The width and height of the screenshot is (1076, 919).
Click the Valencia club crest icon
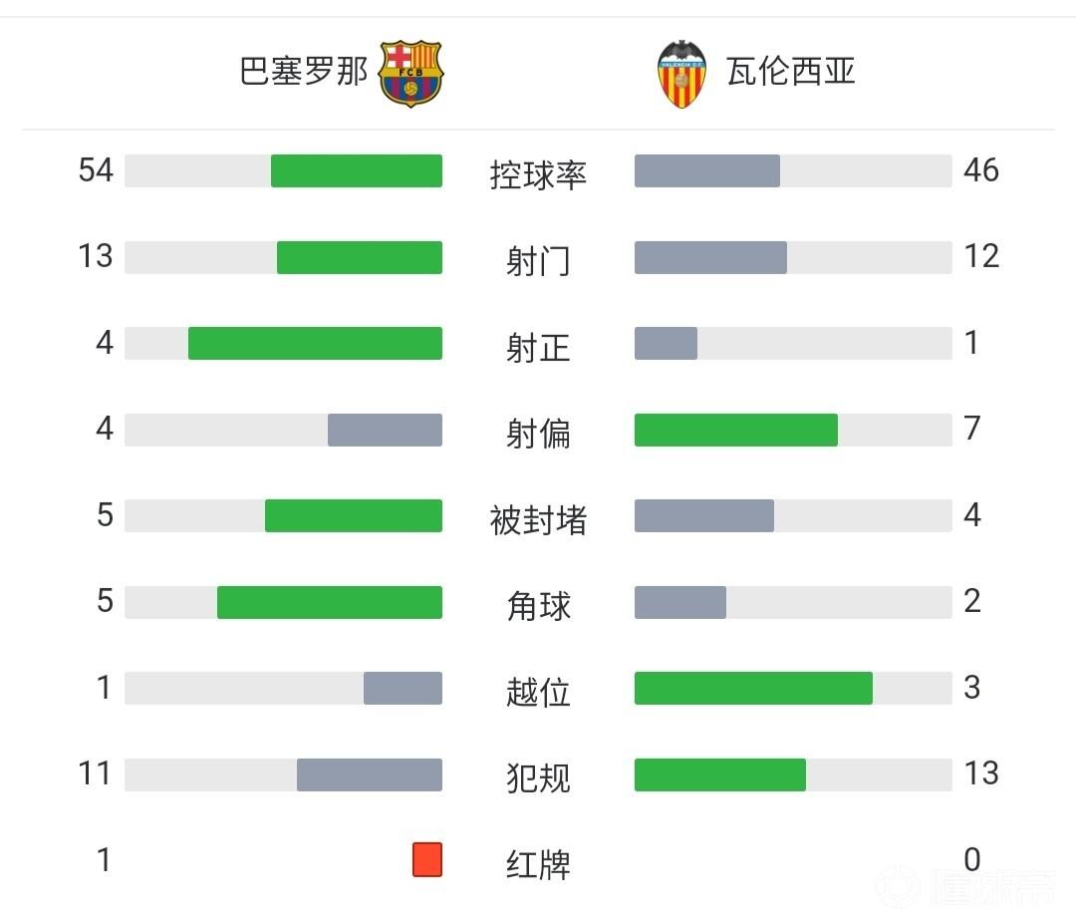(681, 74)
